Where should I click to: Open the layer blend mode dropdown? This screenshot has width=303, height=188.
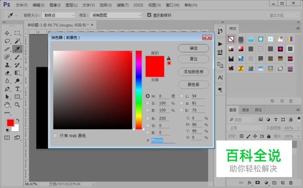(x=246, y=128)
